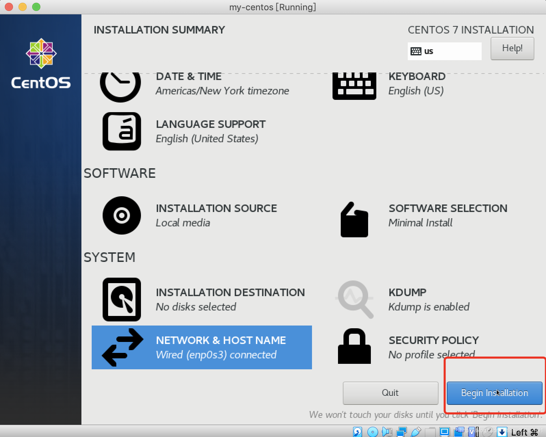546x437 pixels.
Task: Click 'Kdump is enabled' text
Action: (429, 307)
